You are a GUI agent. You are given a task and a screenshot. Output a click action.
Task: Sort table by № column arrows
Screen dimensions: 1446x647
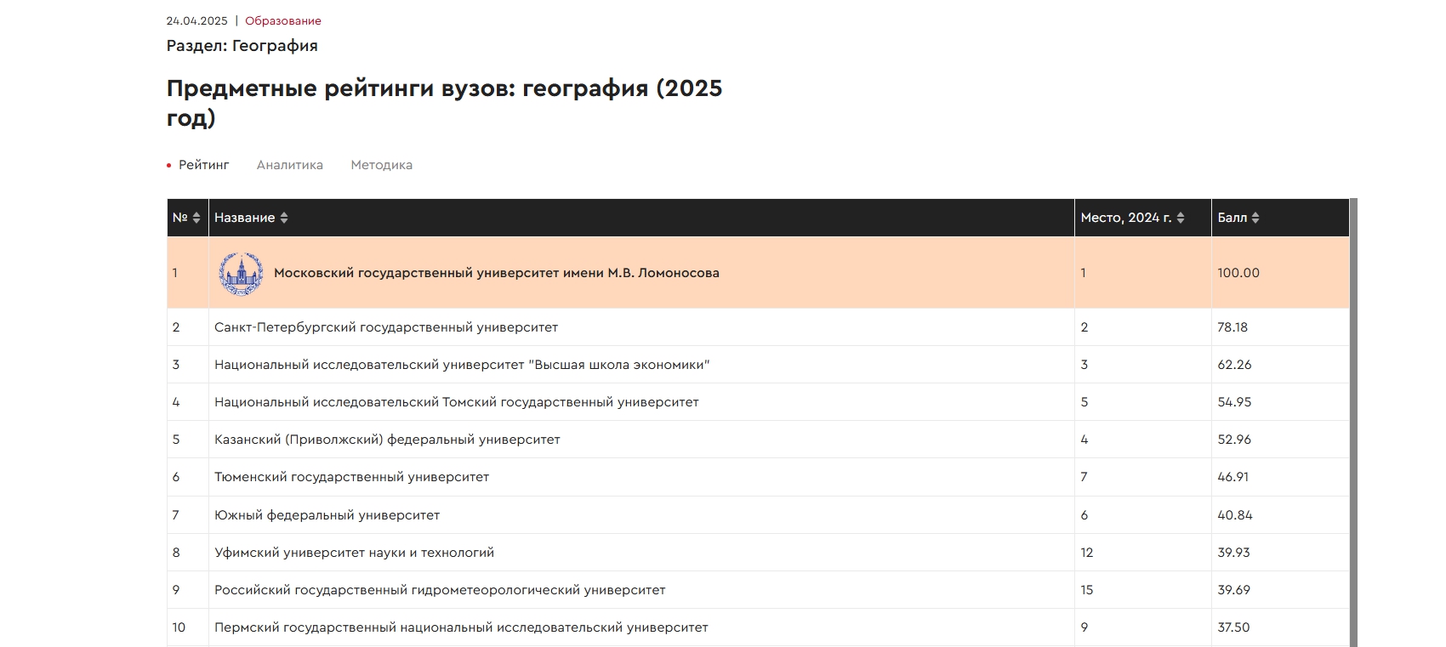[196, 218]
